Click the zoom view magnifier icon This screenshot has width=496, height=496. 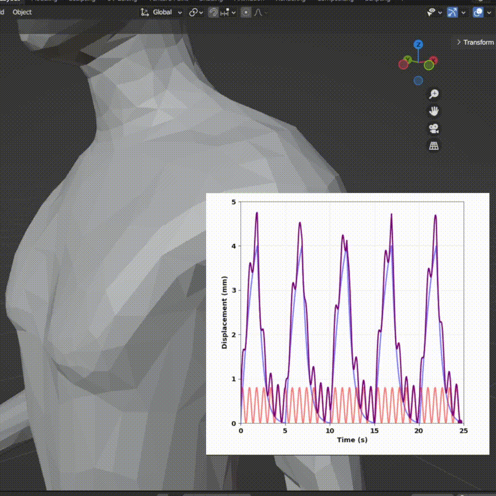[434, 94]
